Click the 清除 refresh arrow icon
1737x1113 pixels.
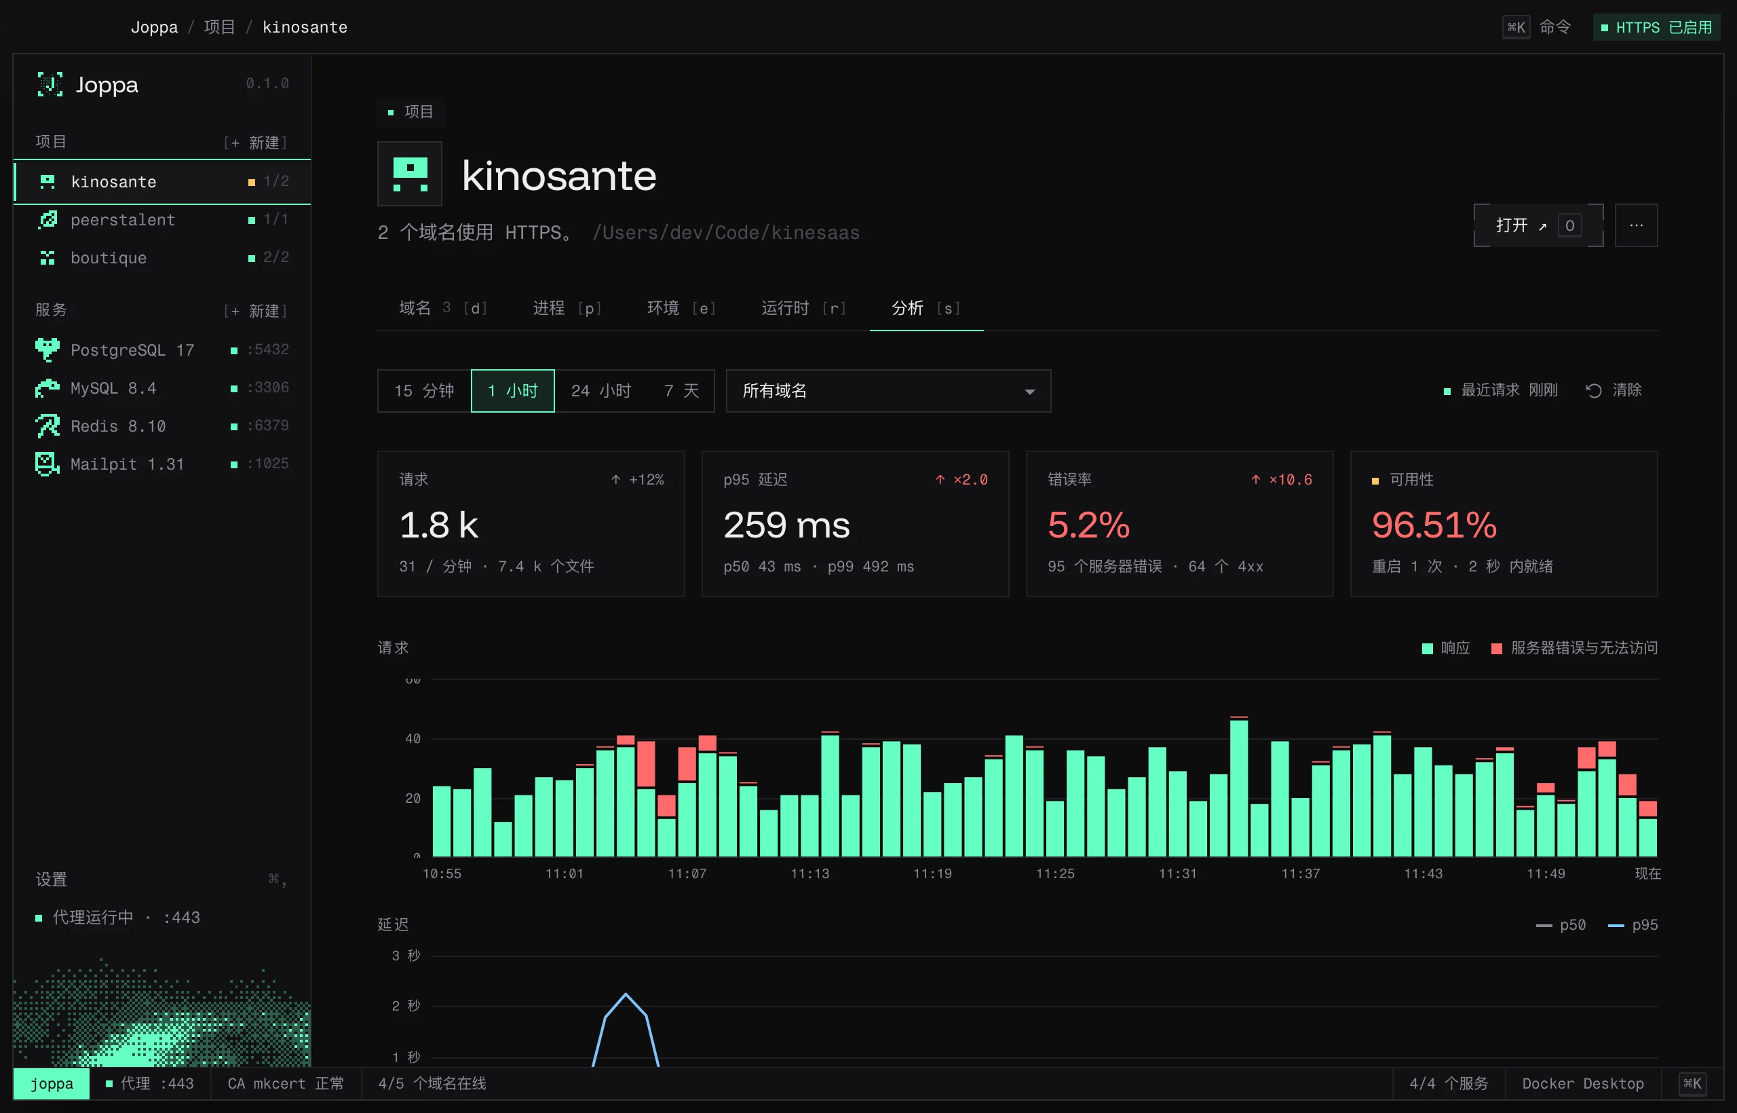pyautogui.click(x=1593, y=391)
